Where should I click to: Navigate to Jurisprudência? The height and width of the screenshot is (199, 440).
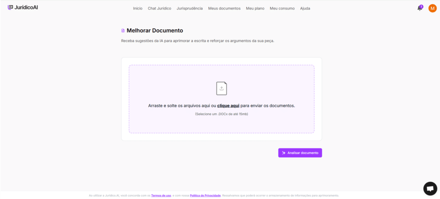point(189,8)
